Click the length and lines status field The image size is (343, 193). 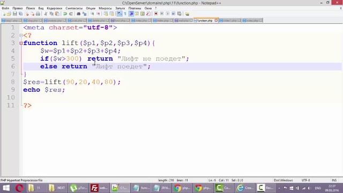tap(173, 180)
